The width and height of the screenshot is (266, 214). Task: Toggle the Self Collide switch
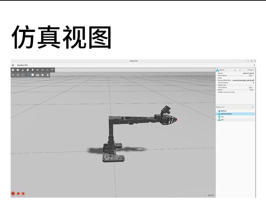point(251,87)
